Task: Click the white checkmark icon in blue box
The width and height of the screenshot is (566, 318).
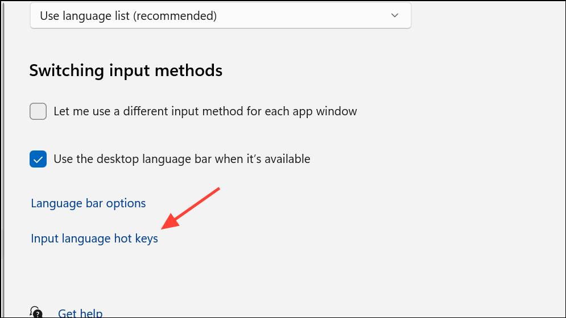Action: click(x=38, y=159)
